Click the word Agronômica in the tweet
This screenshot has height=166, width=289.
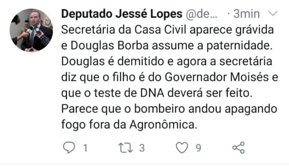(162, 125)
